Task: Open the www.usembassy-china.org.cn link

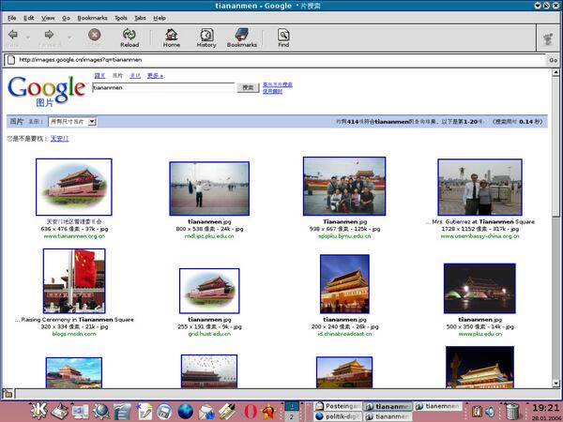Action: 479,236
